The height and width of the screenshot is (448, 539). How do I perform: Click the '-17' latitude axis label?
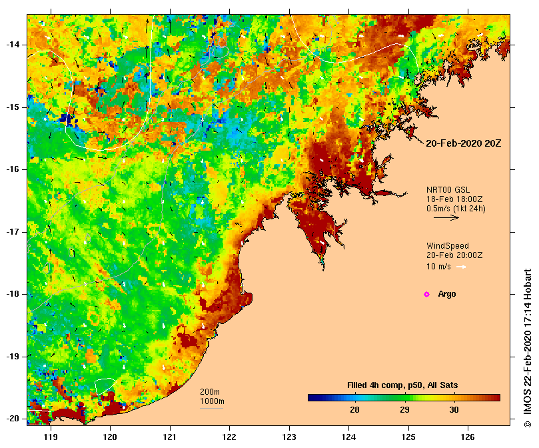tap(13, 232)
